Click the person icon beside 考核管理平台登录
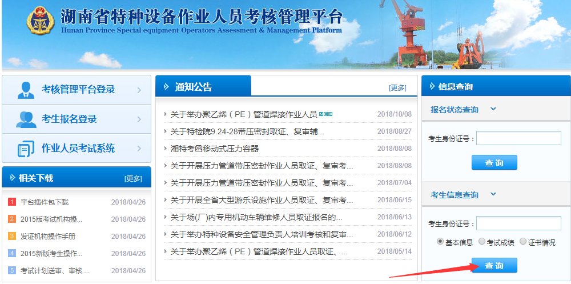Image resolution: width=571 pixels, height=284 pixels. 26,90
